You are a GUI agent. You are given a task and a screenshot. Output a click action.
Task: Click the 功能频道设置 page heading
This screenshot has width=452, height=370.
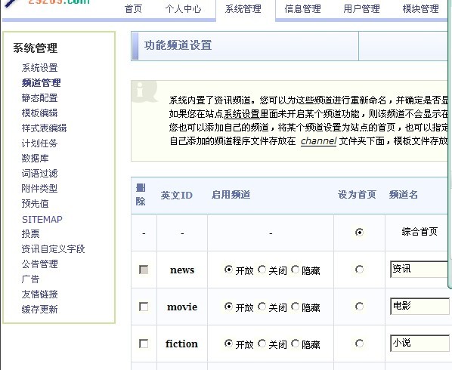[x=178, y=45]
